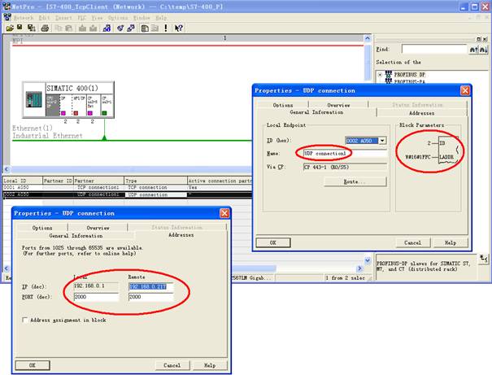Click the first blue chain-link toolbar icon
This screenshot has width=492, height=375.
[120, 28]
